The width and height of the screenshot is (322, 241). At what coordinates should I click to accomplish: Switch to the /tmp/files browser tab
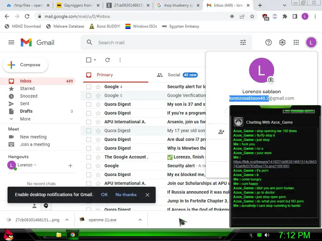28,5
